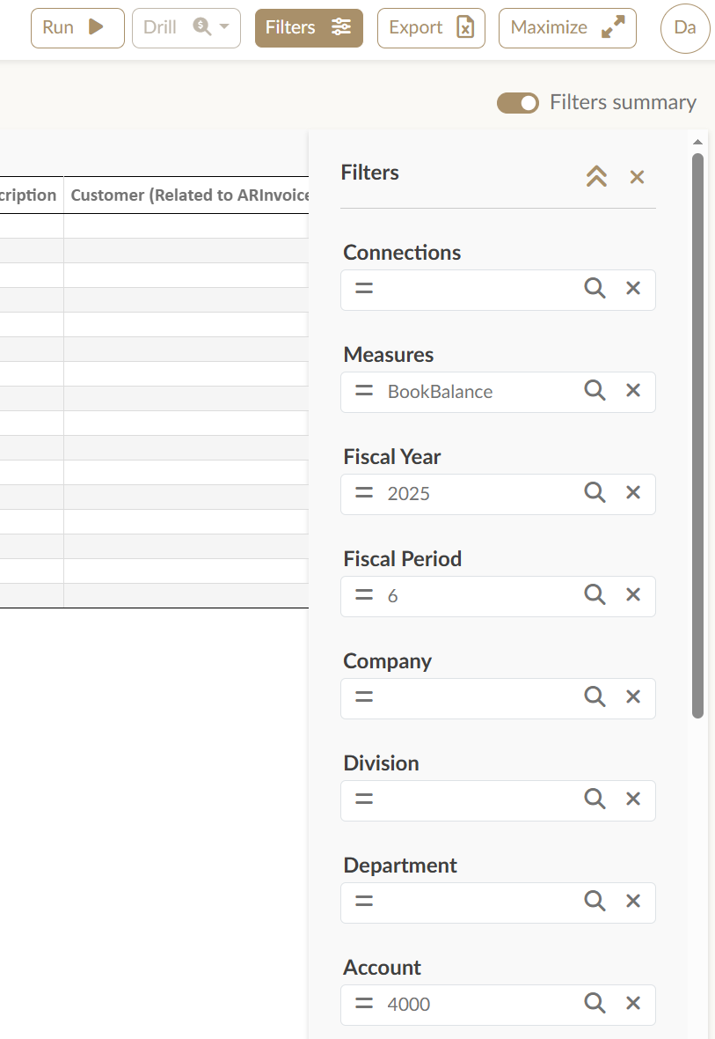Search values for Fiscal Year filter
This screenshot has height=1039, width=715.
click(x=595, y=492)
